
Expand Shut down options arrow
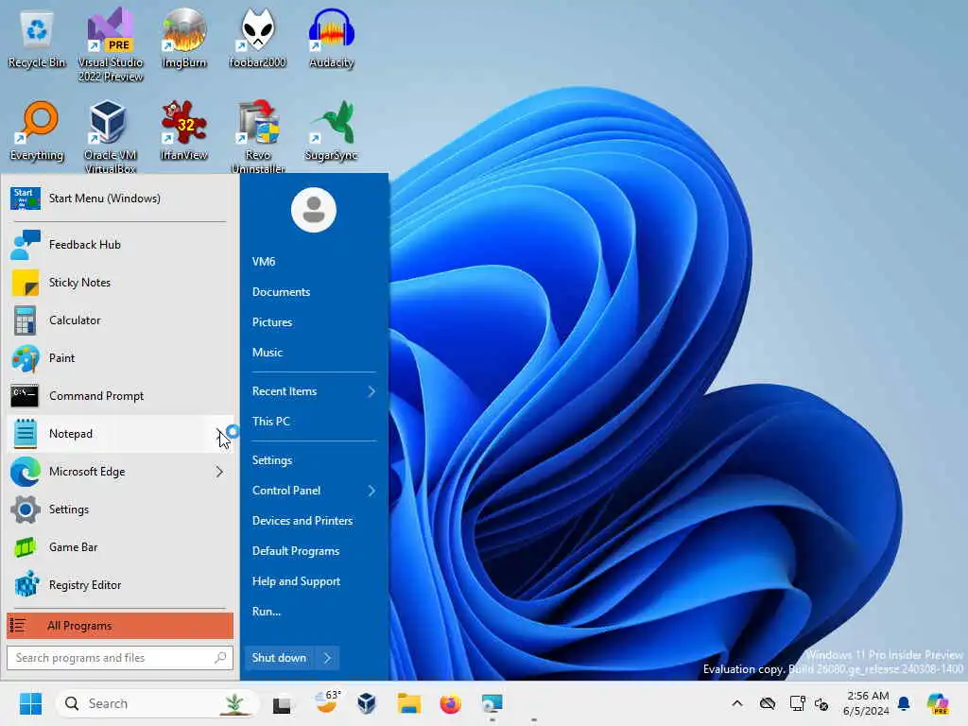(x=328, y=658)
